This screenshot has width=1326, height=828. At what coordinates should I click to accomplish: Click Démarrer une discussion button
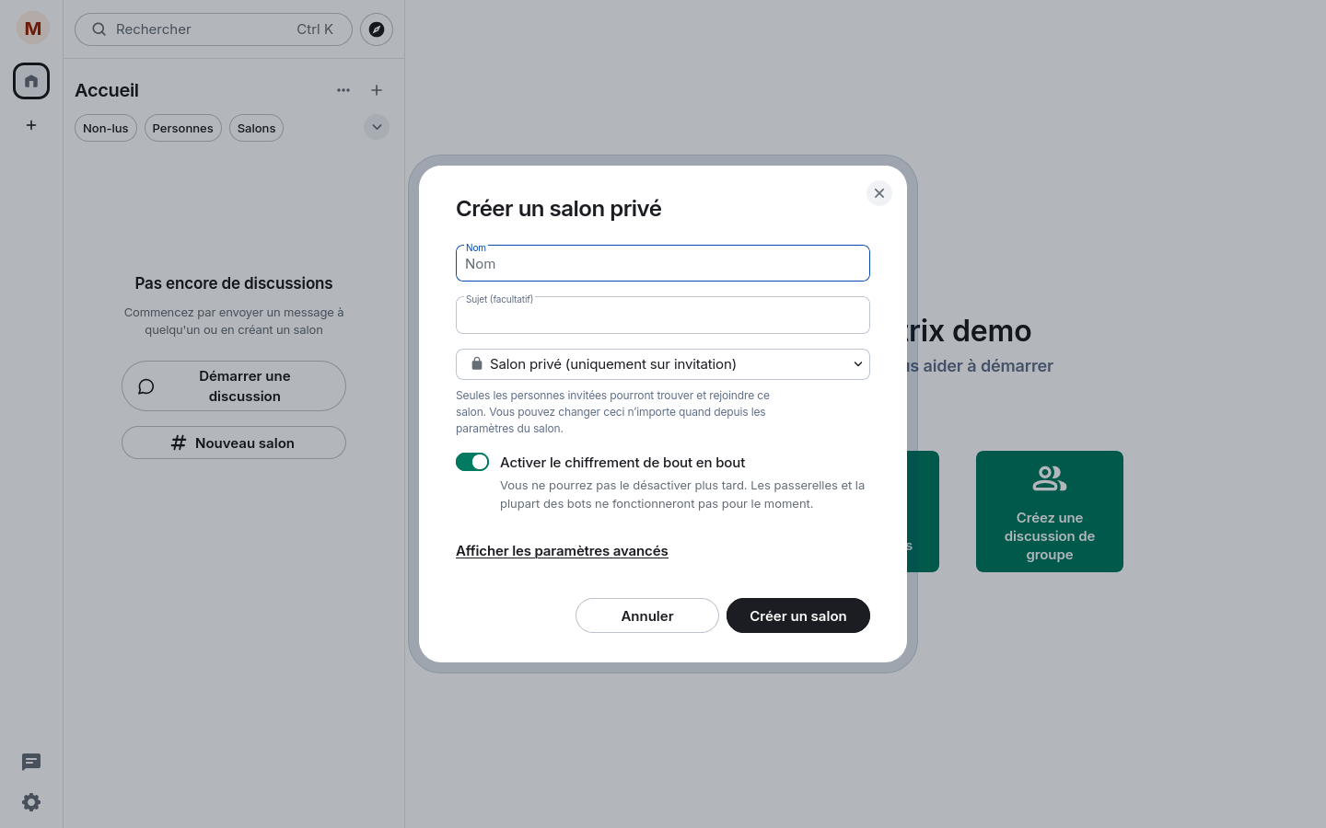234,386
